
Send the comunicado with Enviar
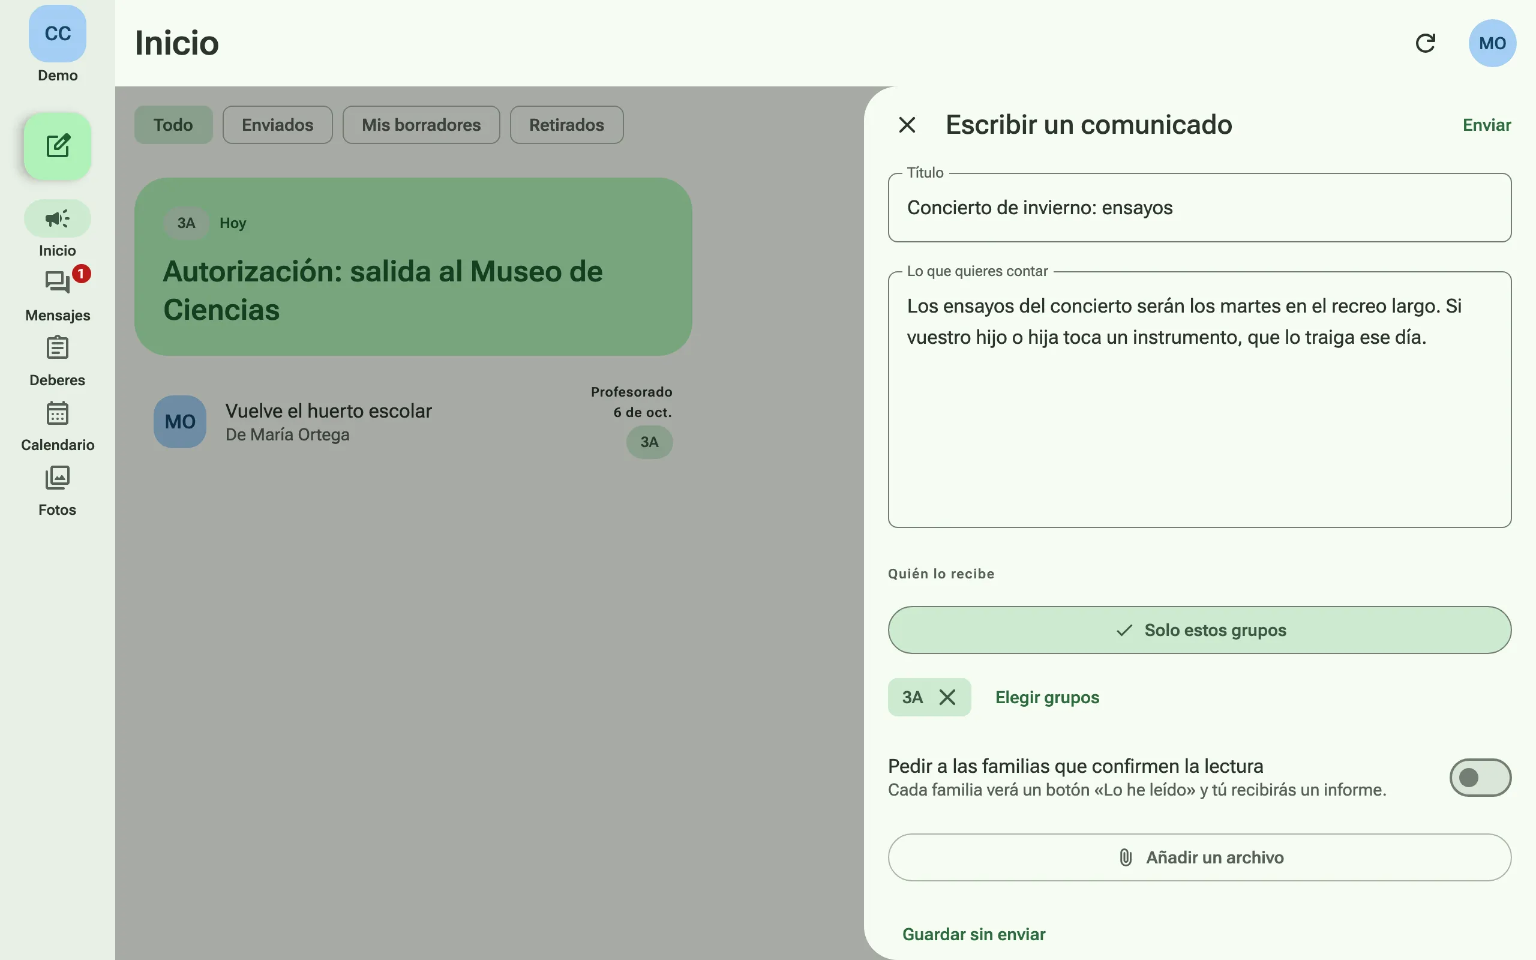(x=1486, y=125)
